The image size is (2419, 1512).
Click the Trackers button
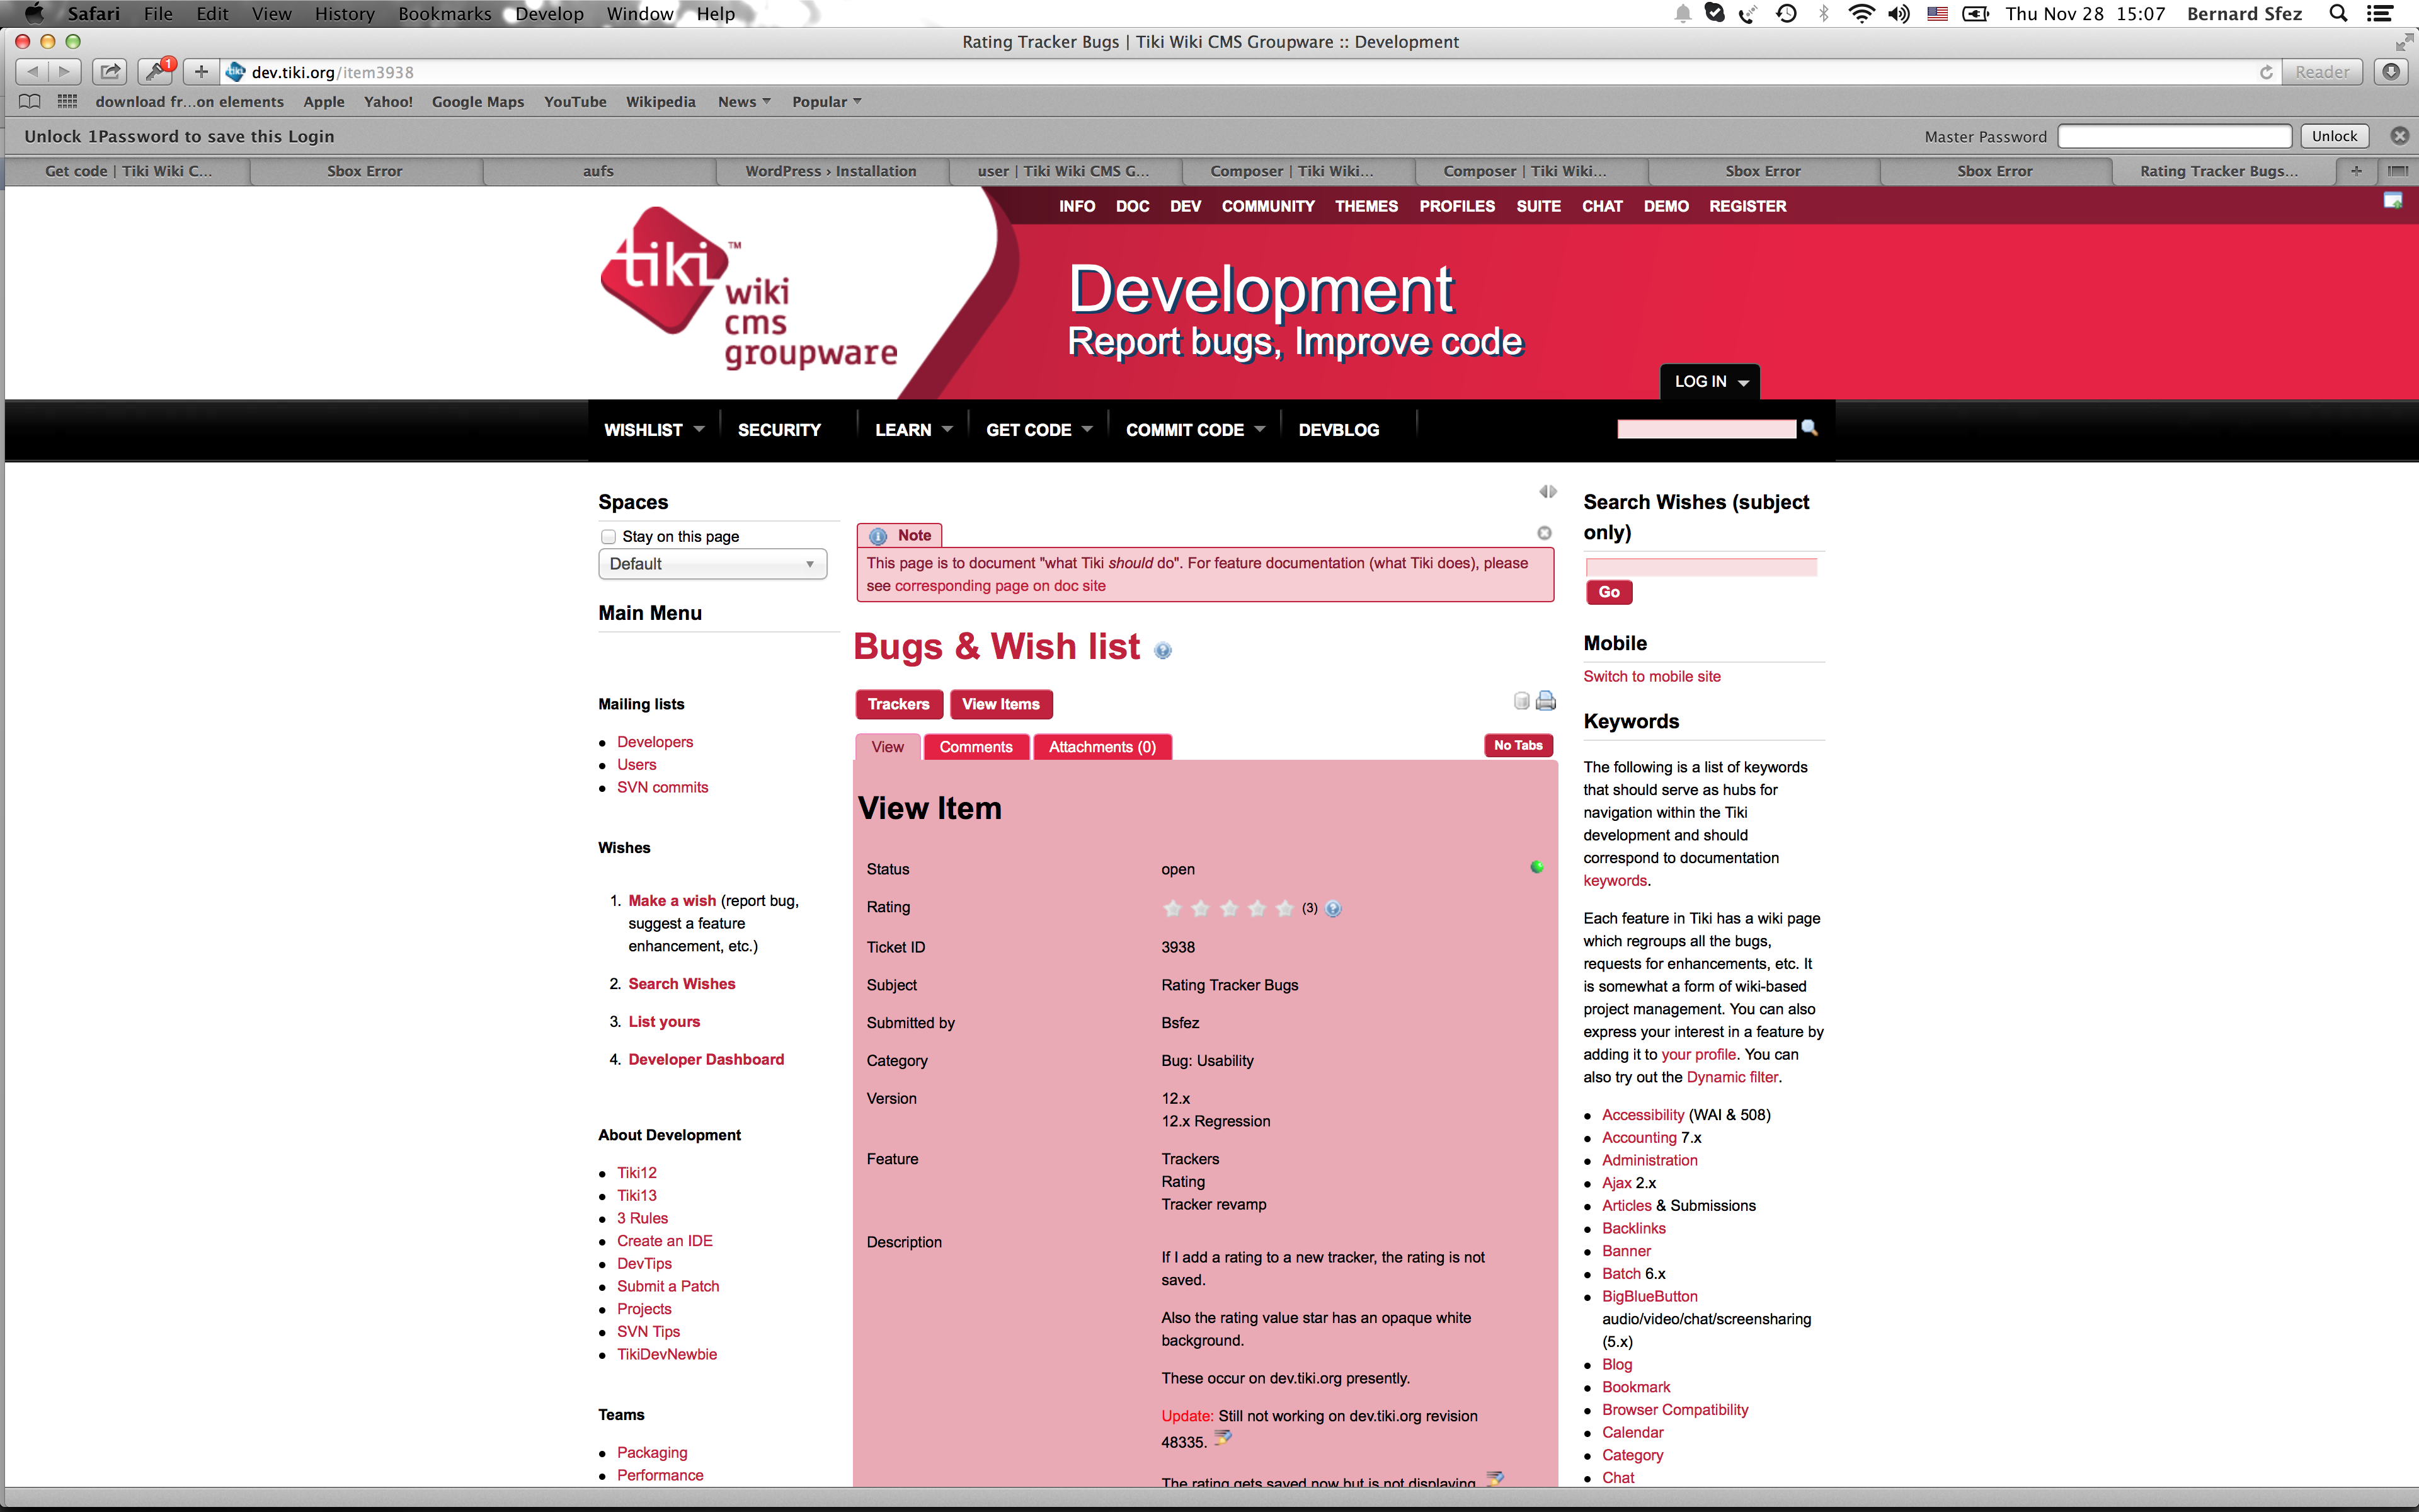[x=898, y=704]
